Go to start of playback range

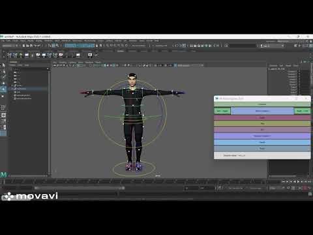click(x=283, y=181)
